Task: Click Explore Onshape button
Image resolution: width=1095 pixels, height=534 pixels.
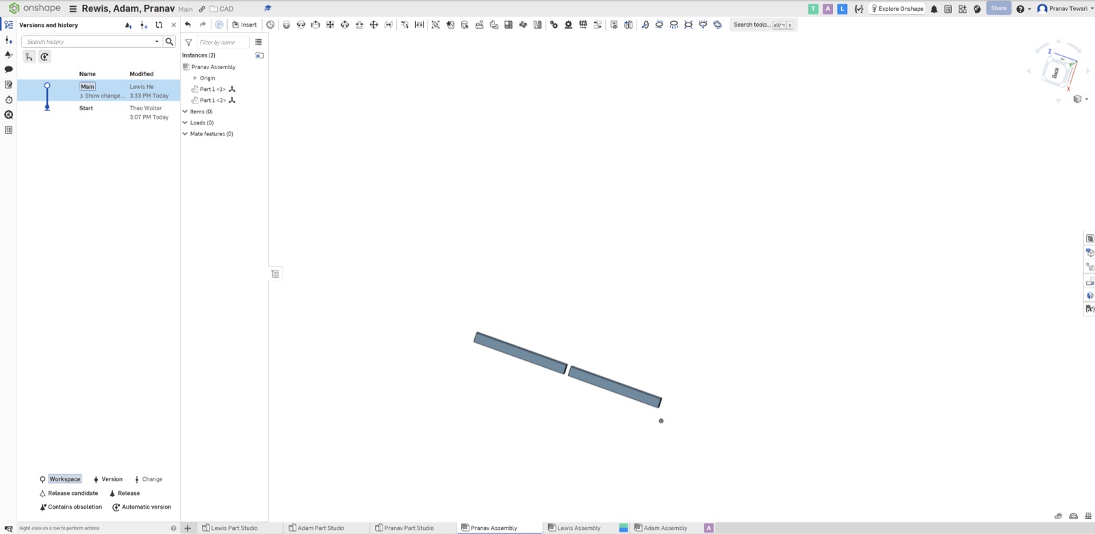Action: click(897, 9)
